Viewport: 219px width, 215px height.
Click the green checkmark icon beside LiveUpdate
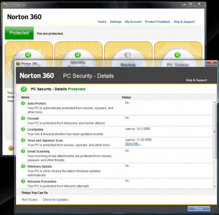coord(23,129)
